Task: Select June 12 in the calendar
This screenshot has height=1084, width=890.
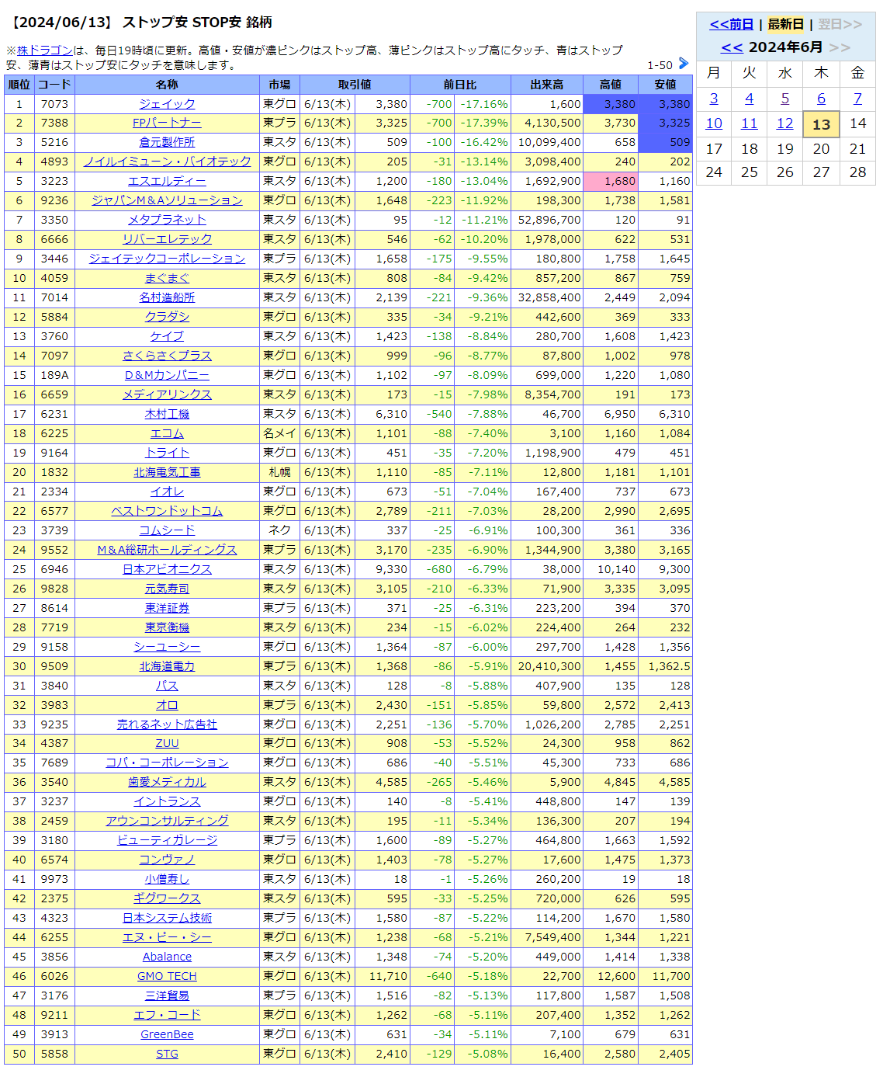Action: click(785, 123)
